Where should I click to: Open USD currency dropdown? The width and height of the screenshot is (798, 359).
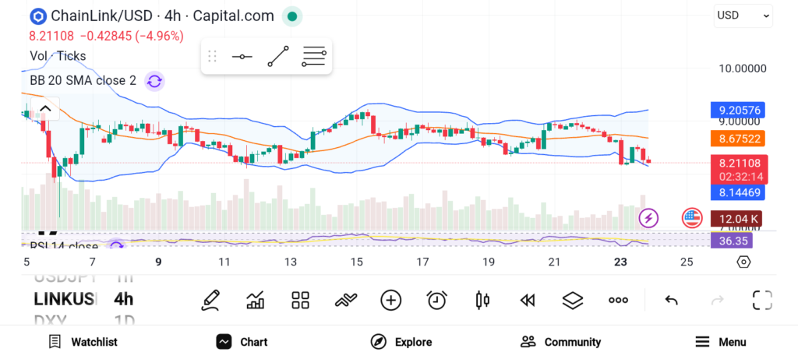[x=743, y=15]
